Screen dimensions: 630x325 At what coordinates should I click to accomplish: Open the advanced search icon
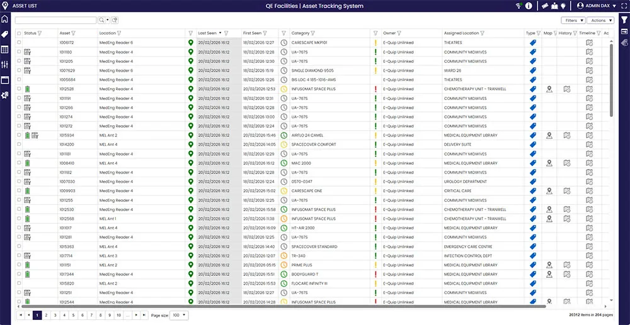(x=115, y=20)
